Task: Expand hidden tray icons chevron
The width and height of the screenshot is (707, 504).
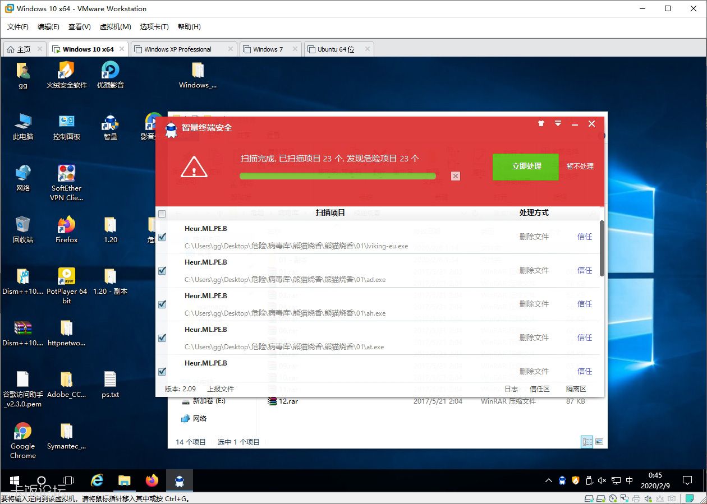Action: (548, 480)
